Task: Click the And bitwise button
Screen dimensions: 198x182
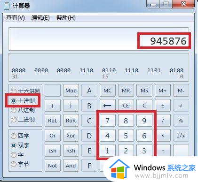Action: click(71, 166)
